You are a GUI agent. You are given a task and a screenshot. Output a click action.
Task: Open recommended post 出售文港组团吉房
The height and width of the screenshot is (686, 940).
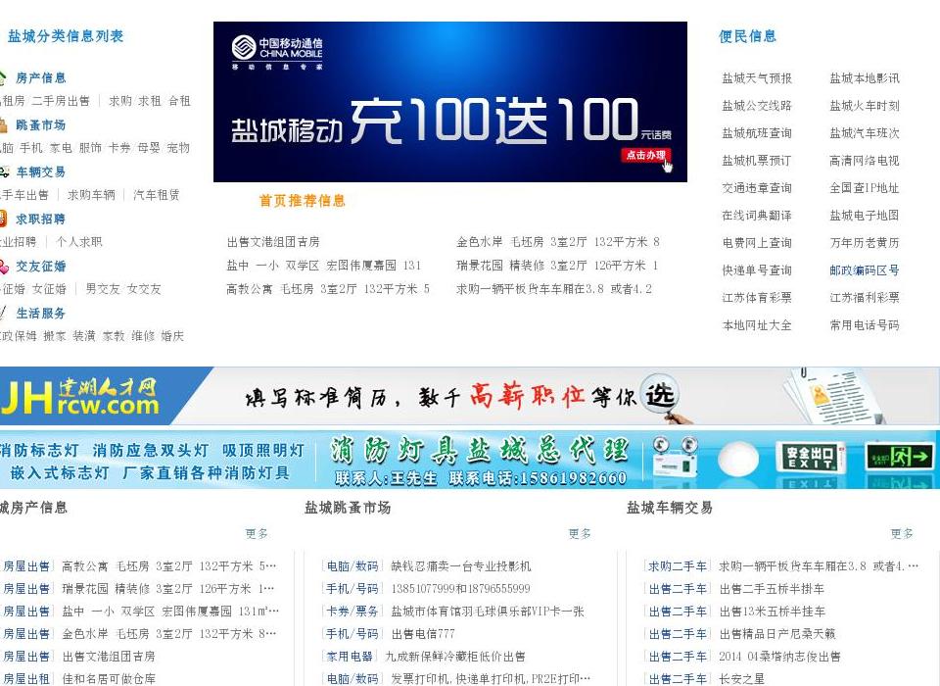[273, 242]
